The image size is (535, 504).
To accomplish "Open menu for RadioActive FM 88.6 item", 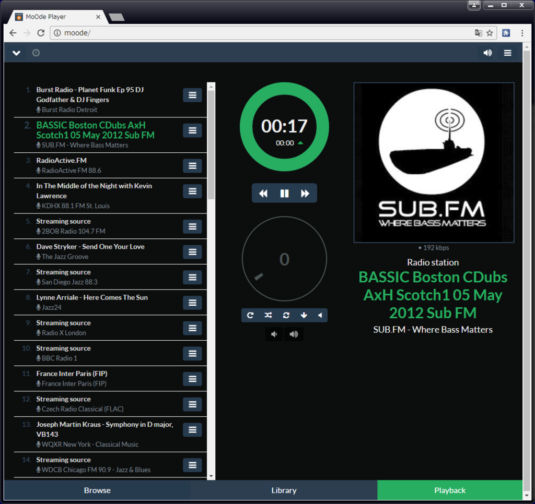I will (192, 166).
